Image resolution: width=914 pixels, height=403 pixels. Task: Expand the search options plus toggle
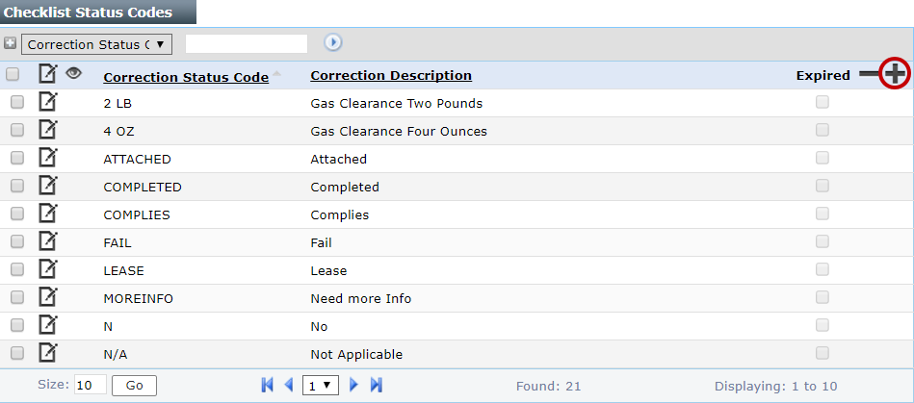(x=10, y=43)
